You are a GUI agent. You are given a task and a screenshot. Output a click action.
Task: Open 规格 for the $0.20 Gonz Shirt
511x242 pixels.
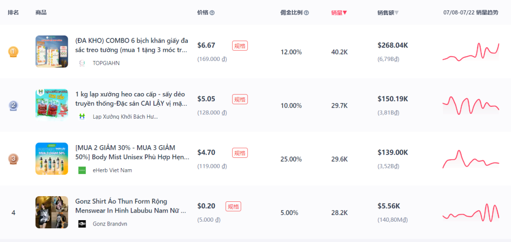[233, 207]
